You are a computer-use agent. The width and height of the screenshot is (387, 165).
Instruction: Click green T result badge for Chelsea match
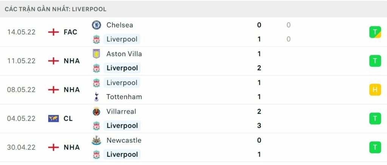coord(375,32)
